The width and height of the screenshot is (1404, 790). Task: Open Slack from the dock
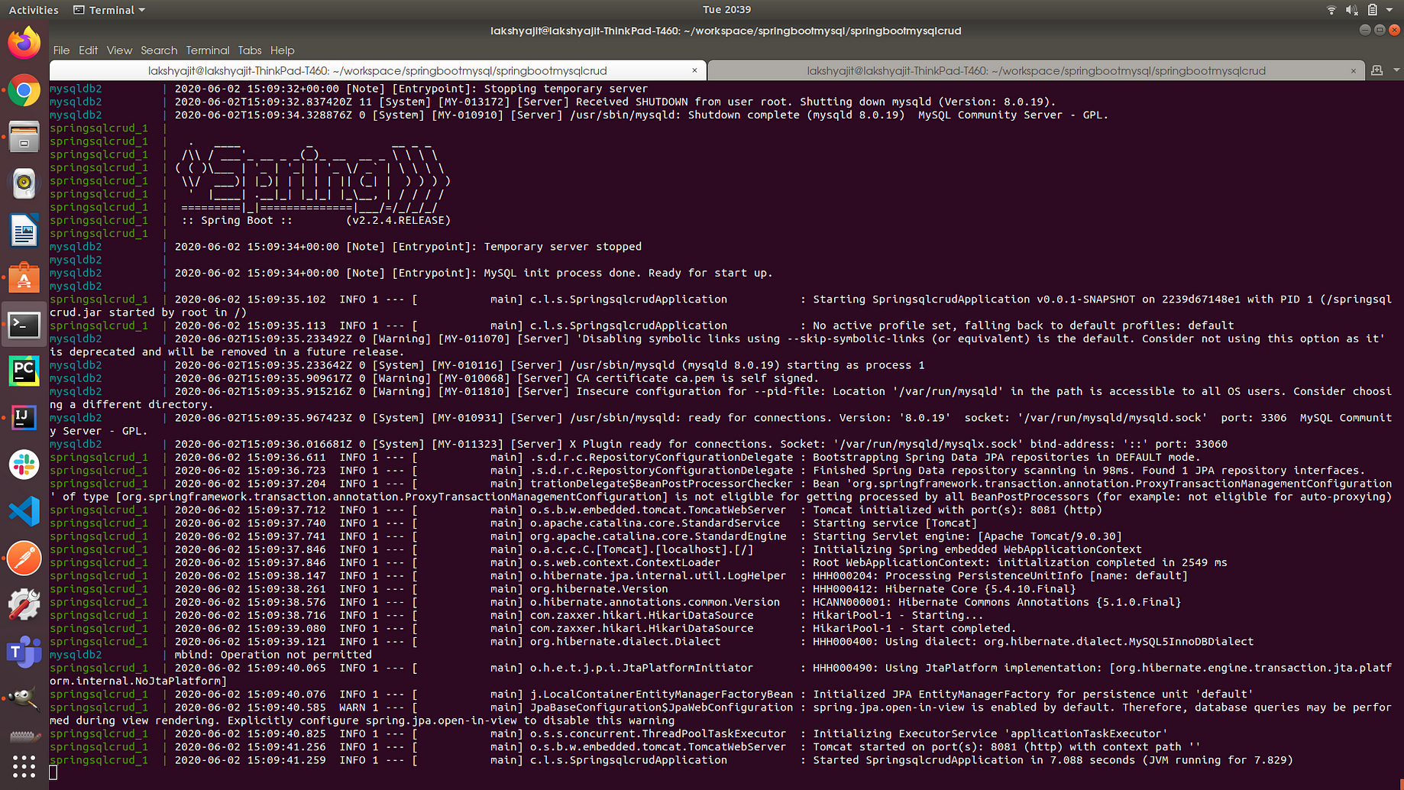click(x=24, y=465)
